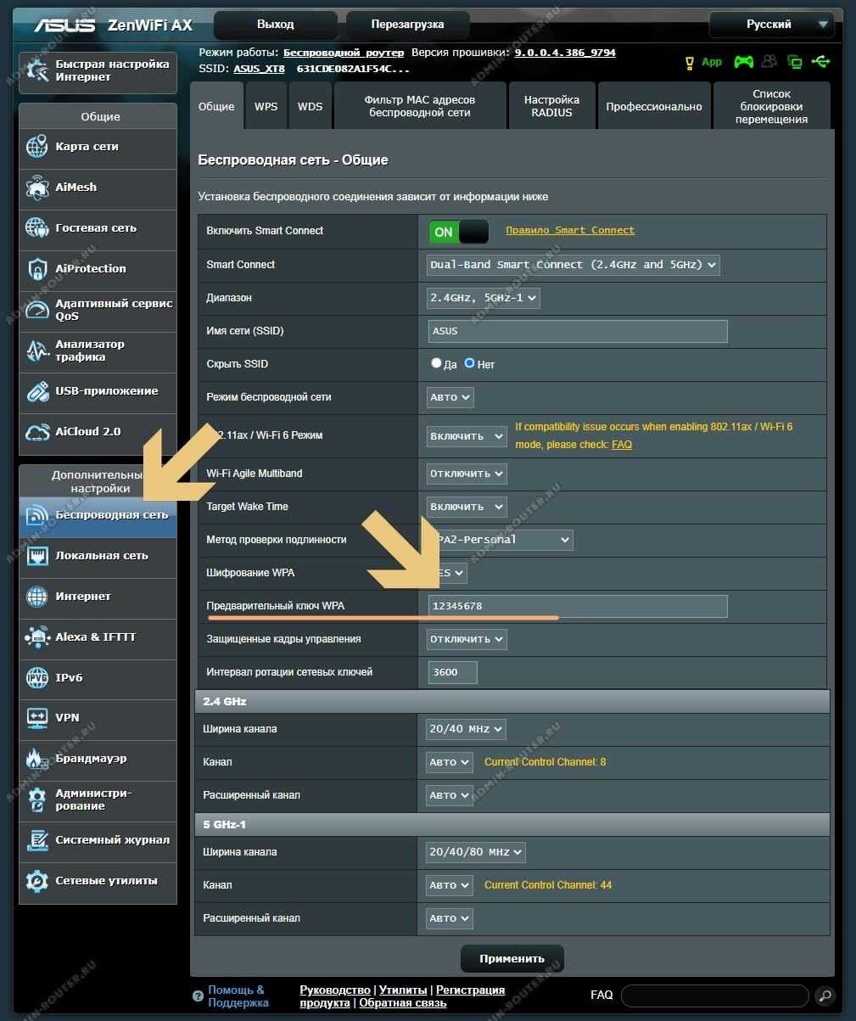The height and width of the screenshot is (1021, 856).
Task: Click the AiMesh icon in sidebar
Action: [x=37, y=187]
